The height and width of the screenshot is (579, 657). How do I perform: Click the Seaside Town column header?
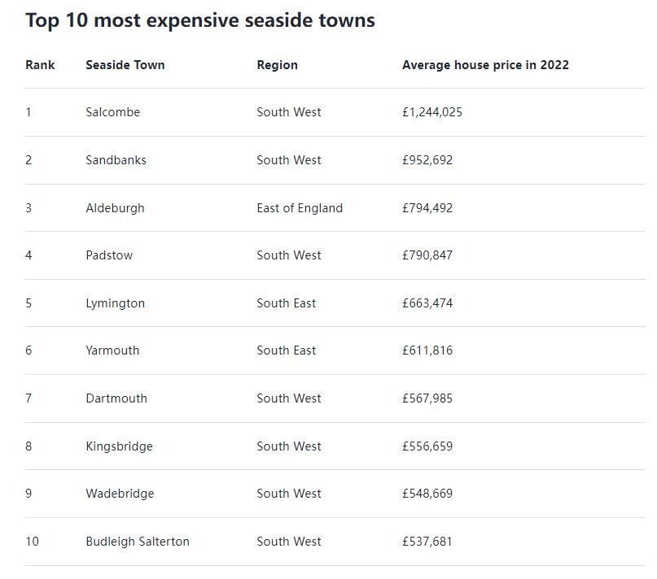[x=125, y=65]
